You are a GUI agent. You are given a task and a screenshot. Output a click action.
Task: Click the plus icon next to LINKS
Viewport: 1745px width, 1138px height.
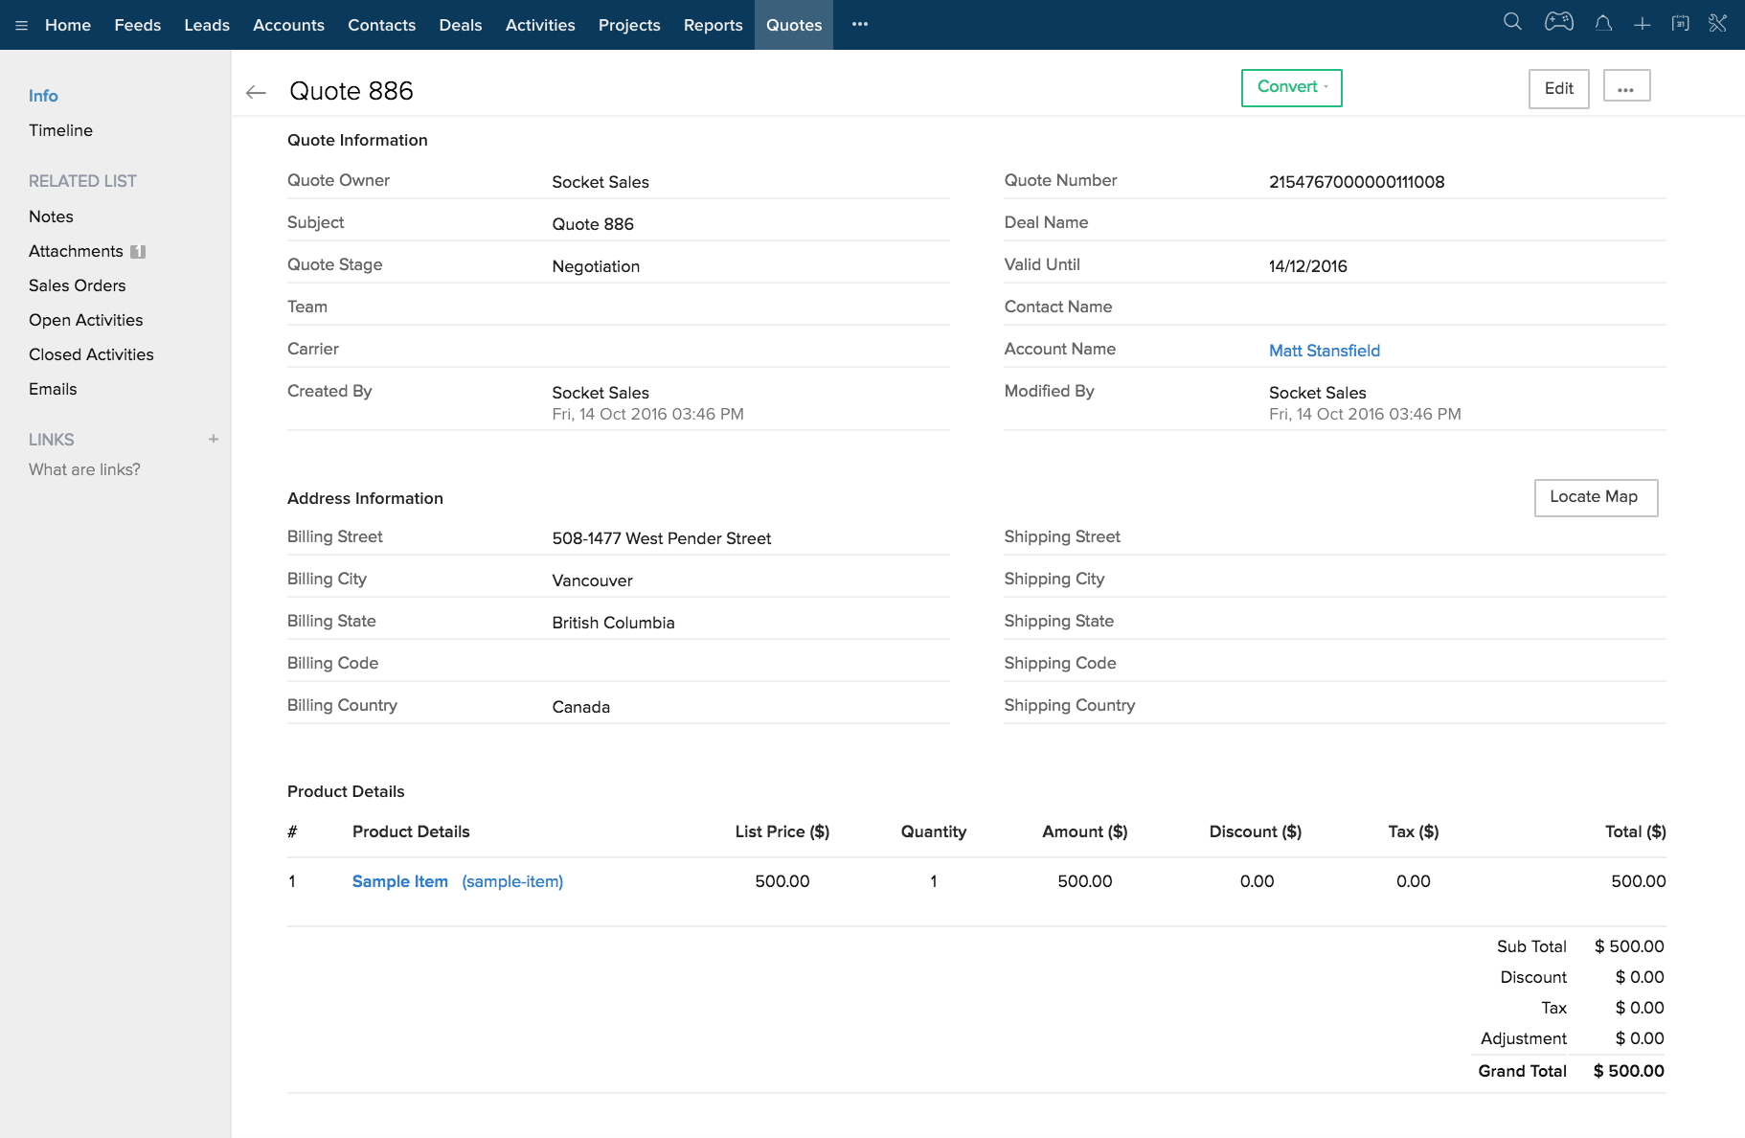(214, 439)
